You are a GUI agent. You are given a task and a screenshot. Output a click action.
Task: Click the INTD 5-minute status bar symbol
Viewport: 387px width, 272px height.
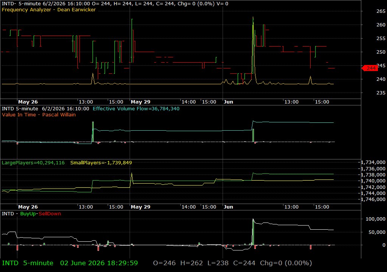click(28, 263)
